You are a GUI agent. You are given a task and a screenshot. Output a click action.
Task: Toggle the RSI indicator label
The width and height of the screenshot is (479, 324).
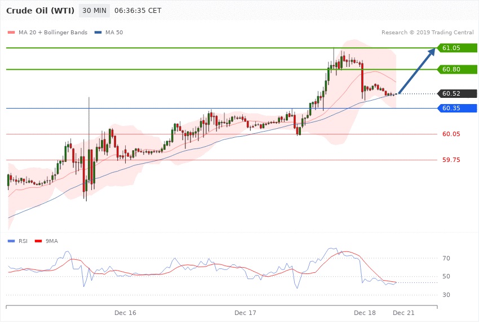click(23, 241)
